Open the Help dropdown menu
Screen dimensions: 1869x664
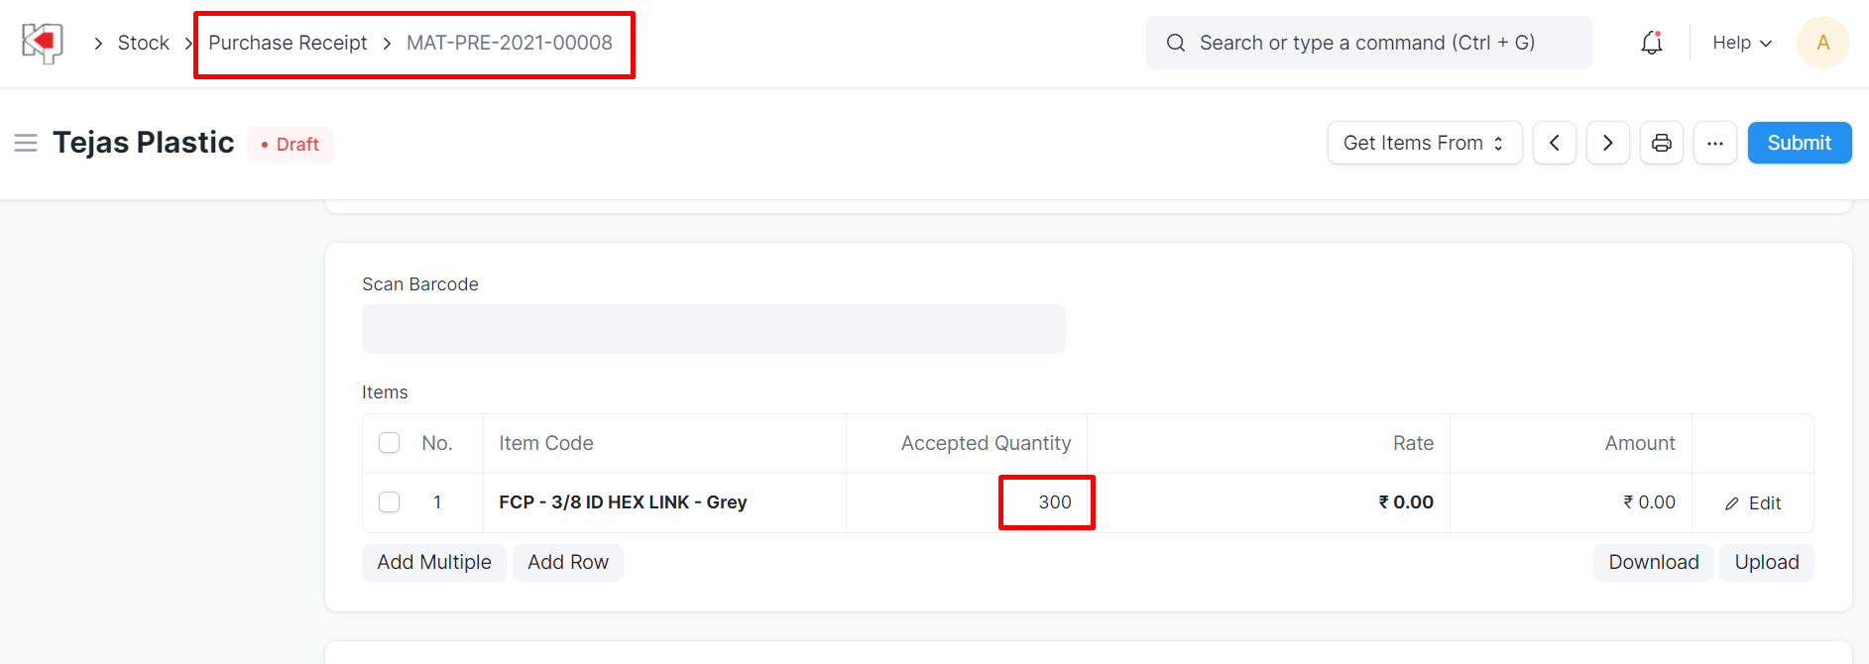click(1741, 43)
